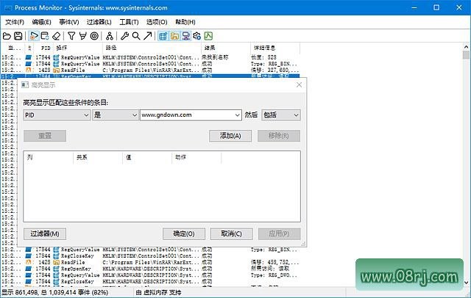Select the Jump to arrow icon
Image resolution: width=471 pixels, height=298 pixels.
point(147,36)
